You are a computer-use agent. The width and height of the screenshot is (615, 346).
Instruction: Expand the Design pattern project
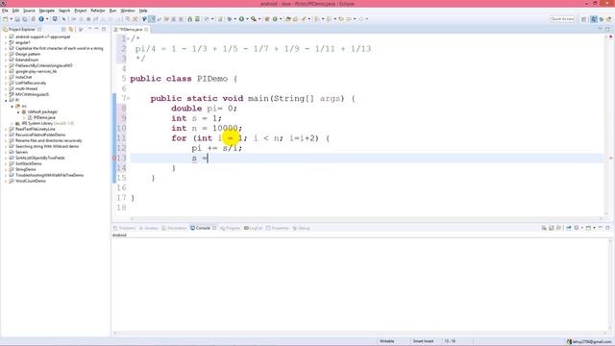point(6,54)
